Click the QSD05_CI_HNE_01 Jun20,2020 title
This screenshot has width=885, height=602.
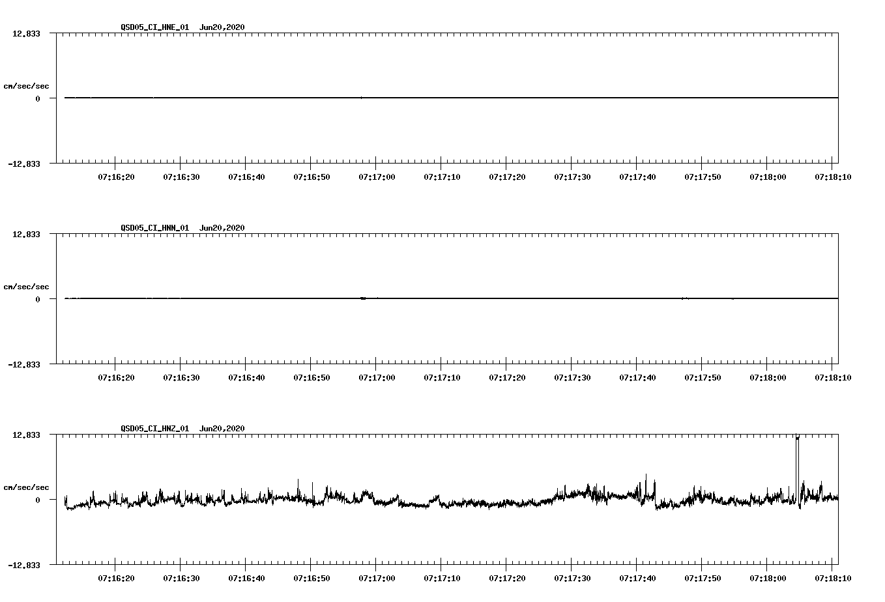click(x=182, y=27)
